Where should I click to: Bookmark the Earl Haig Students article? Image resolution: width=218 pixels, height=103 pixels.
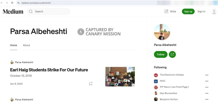tap(91, 84)
